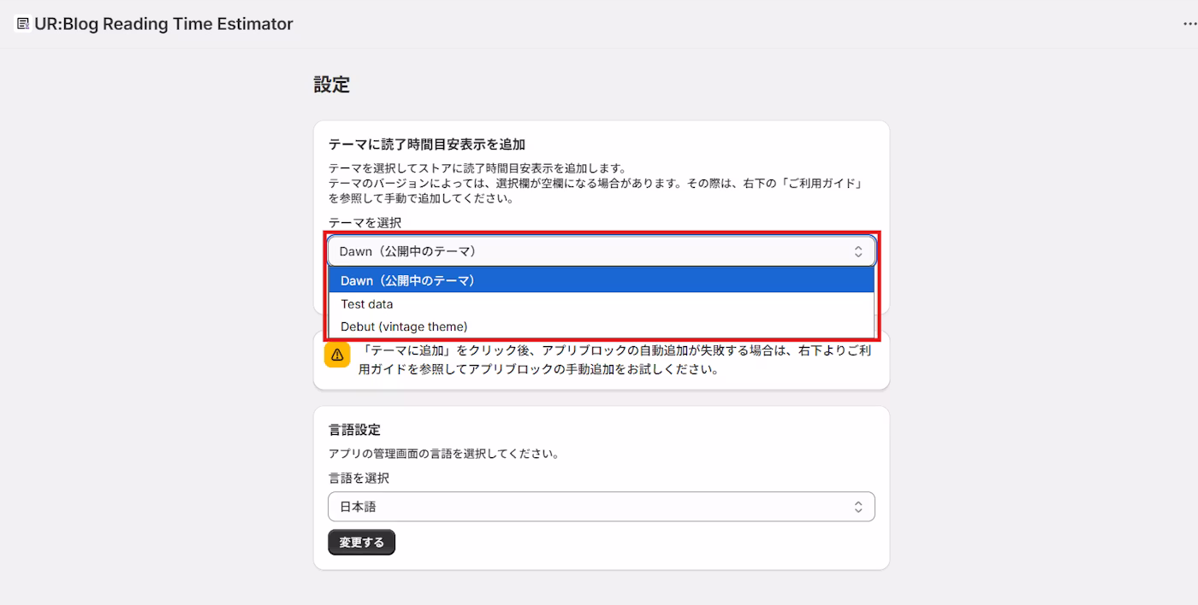Click the UR:Blog Reading Time Estimator title
1198x605 pixels.
pyautogui.click(x=164, y=24)
